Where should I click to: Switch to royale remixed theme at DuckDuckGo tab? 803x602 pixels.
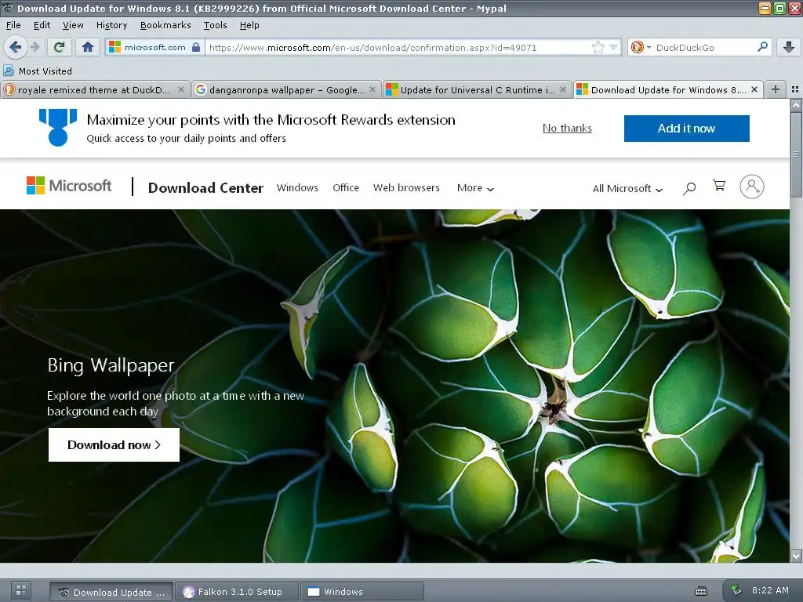click(93, 90)
